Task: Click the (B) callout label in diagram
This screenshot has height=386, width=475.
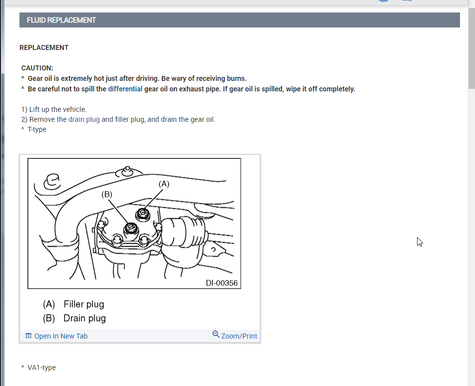Action: tap(106, 194)
